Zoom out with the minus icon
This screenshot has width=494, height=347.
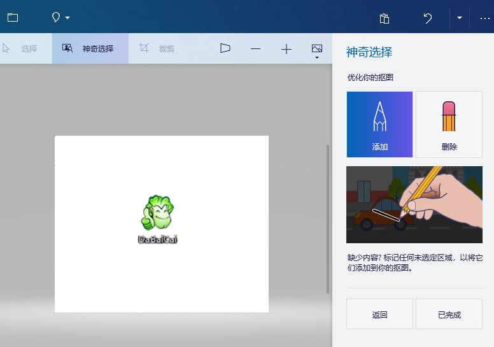(255, 49)
